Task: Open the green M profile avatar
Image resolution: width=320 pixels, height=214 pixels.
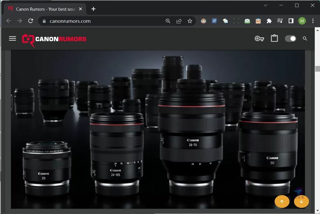Action: tap(302, 21)
